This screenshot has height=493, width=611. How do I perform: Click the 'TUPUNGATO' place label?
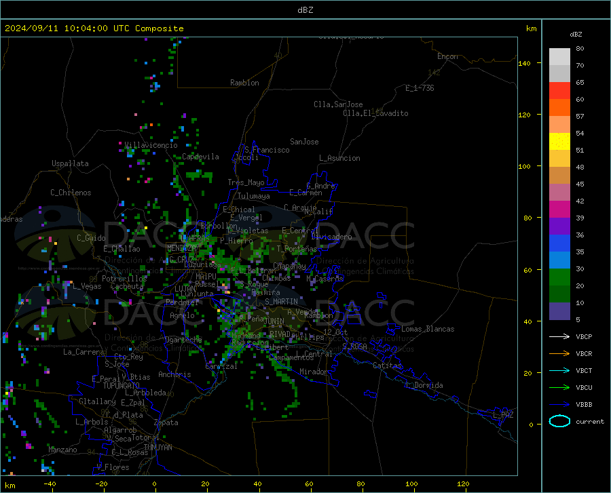click(122, 386)
